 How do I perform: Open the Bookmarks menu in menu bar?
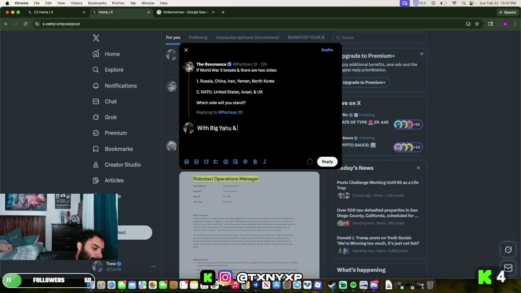[97, 3]
